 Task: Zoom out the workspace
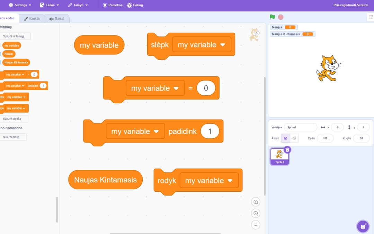click(x=256, y=213)
